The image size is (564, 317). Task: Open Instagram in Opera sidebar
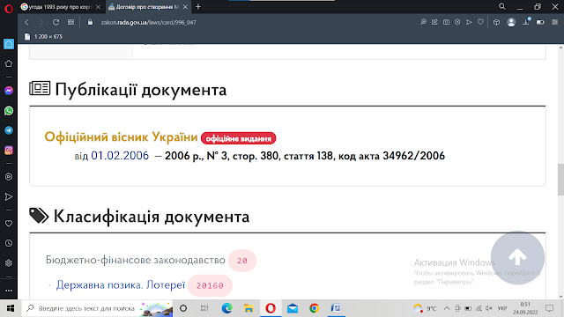(x=9, y=151)
